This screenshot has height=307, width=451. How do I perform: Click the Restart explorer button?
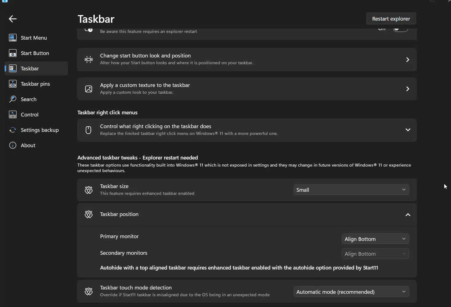point(391,19)
